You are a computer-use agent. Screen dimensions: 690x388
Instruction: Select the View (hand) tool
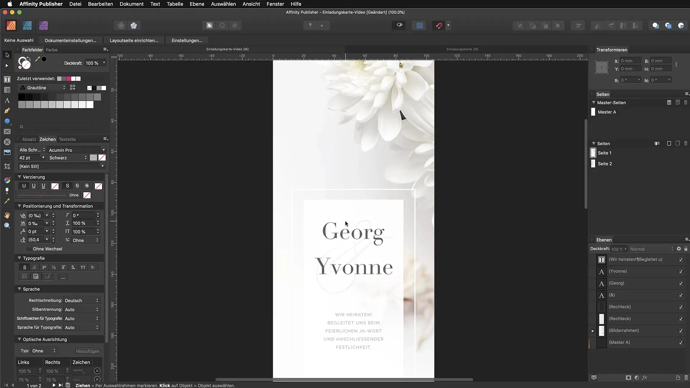point(7,215)
